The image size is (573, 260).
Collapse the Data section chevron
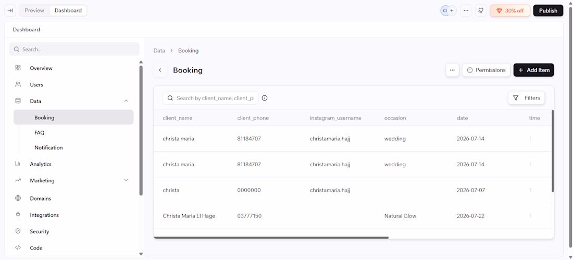[x=126, y=101]
